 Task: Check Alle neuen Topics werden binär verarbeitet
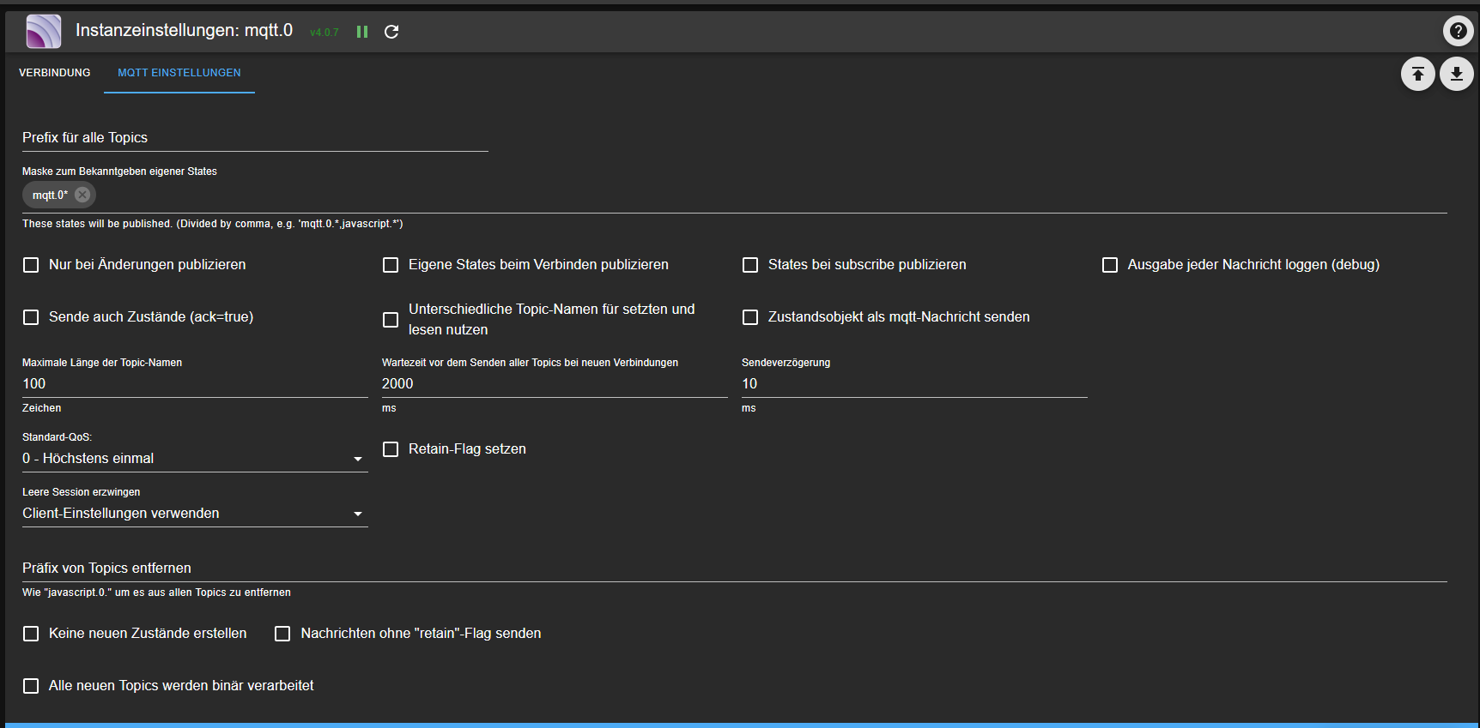[31, 686]
